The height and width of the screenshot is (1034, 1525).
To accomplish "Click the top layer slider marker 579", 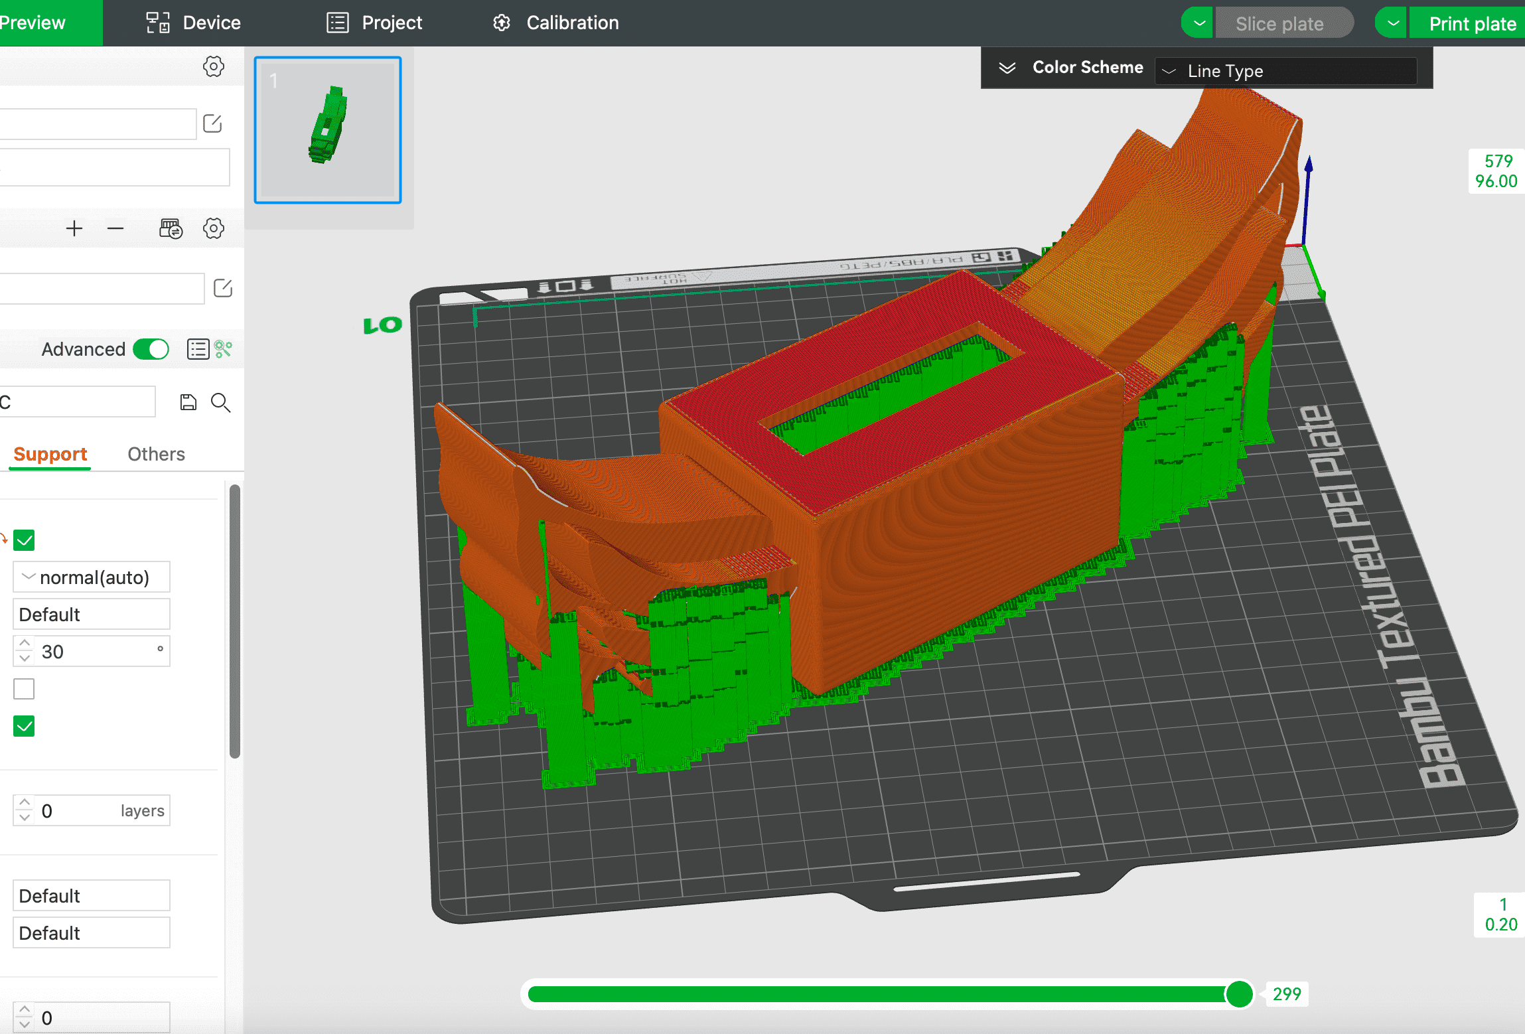I will pos(1497,171).
